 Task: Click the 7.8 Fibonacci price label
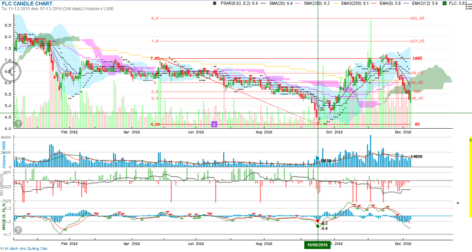pos(155,41)
